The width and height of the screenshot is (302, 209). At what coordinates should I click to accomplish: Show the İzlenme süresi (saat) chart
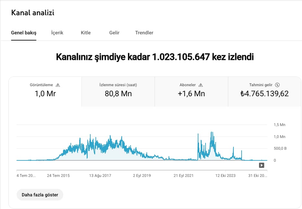coord(118,91)
